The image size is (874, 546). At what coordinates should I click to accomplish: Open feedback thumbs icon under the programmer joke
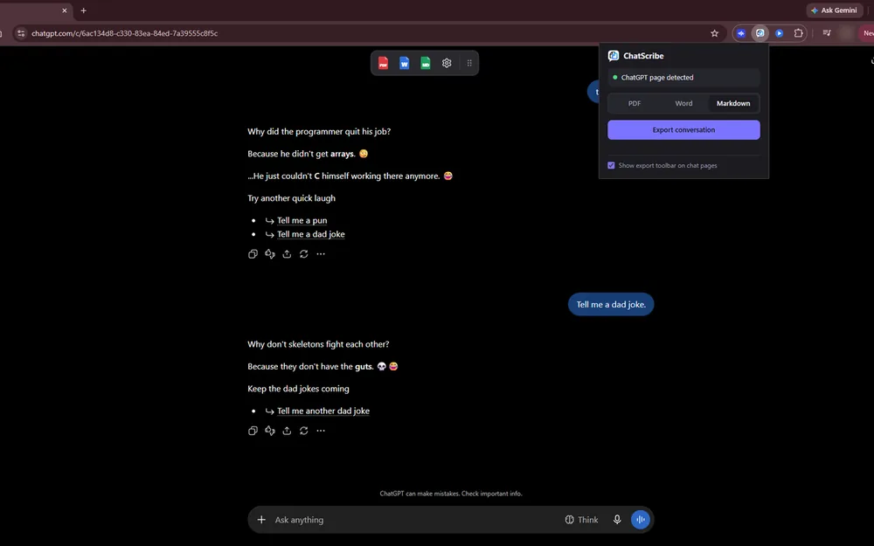coord(270,254)
